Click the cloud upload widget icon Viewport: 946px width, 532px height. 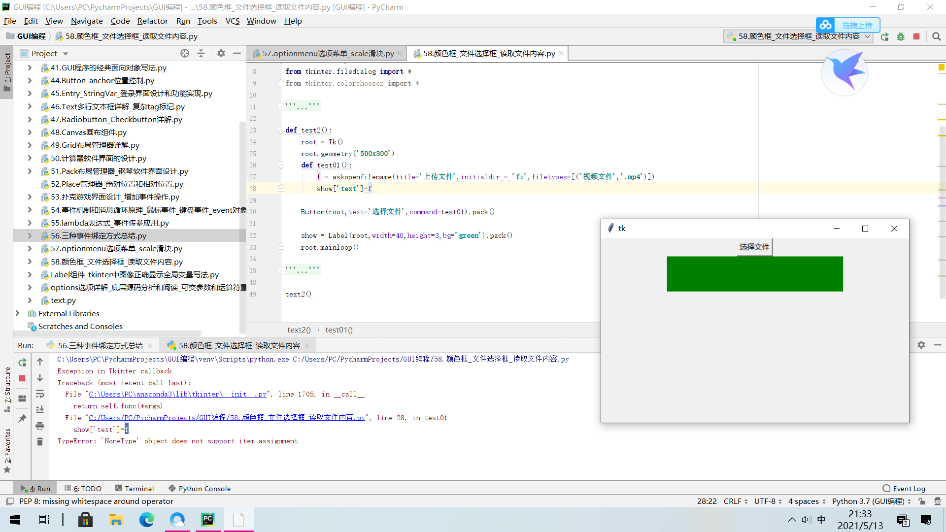coord(826,25)
